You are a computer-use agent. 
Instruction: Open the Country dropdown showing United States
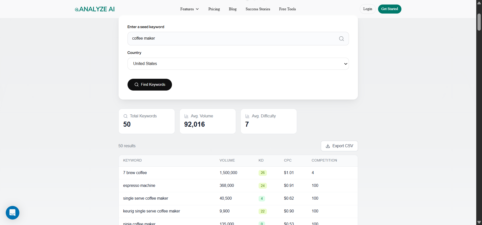238,64
